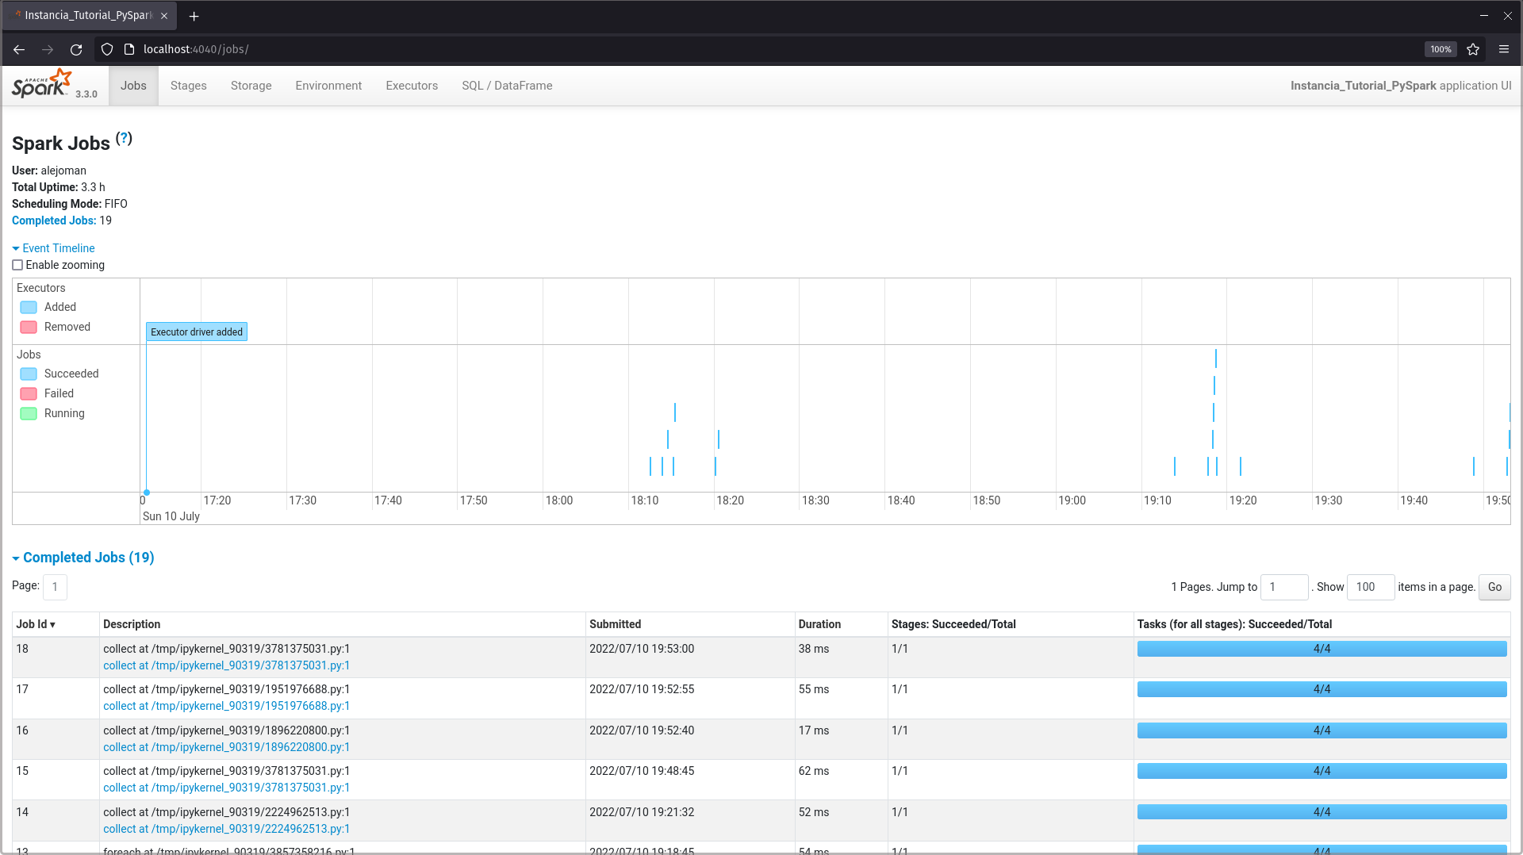Image resolution: width=1523 pixels, height=855 pixels.
Task: Click the Total Uptime: 3.3 h text
Action: (59, 187)
